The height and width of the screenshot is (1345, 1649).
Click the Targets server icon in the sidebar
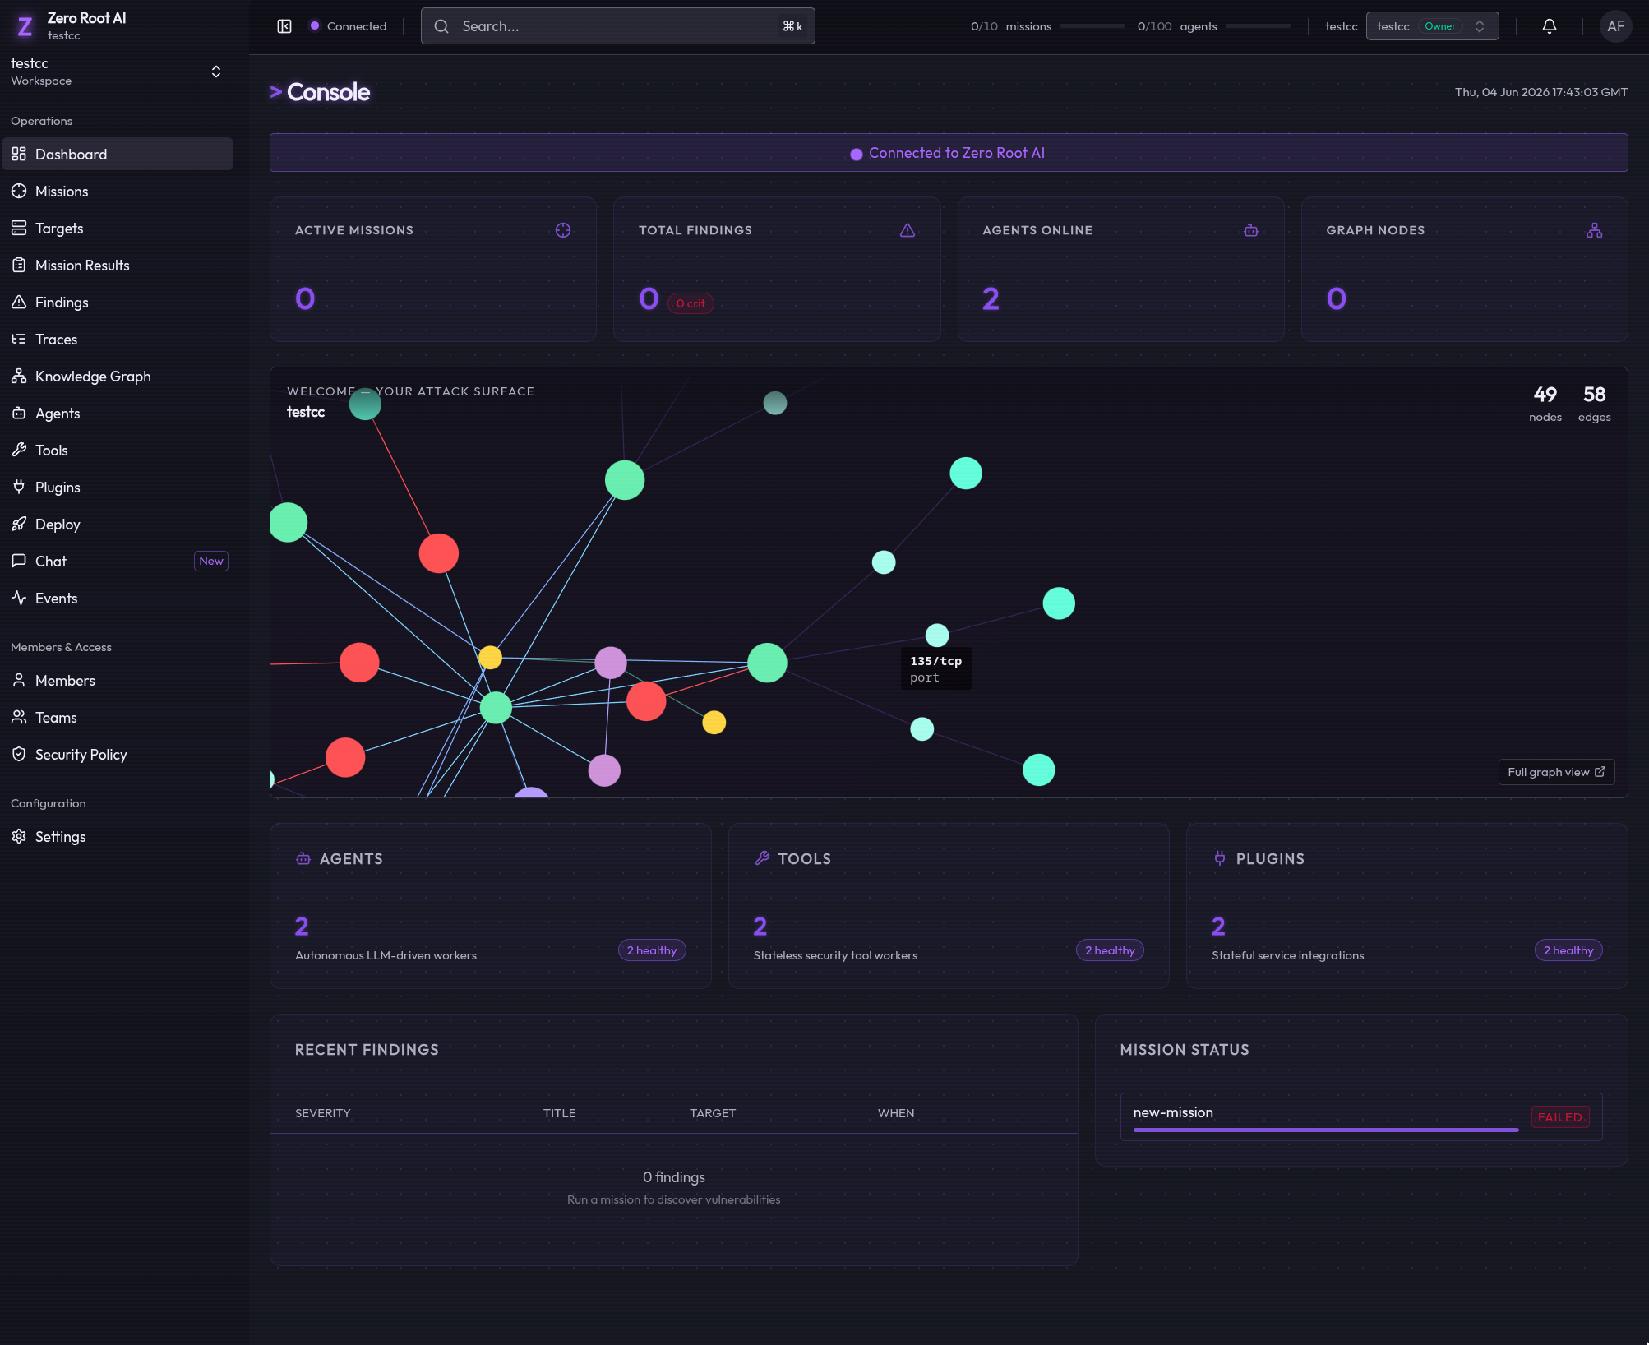(19, 228)
